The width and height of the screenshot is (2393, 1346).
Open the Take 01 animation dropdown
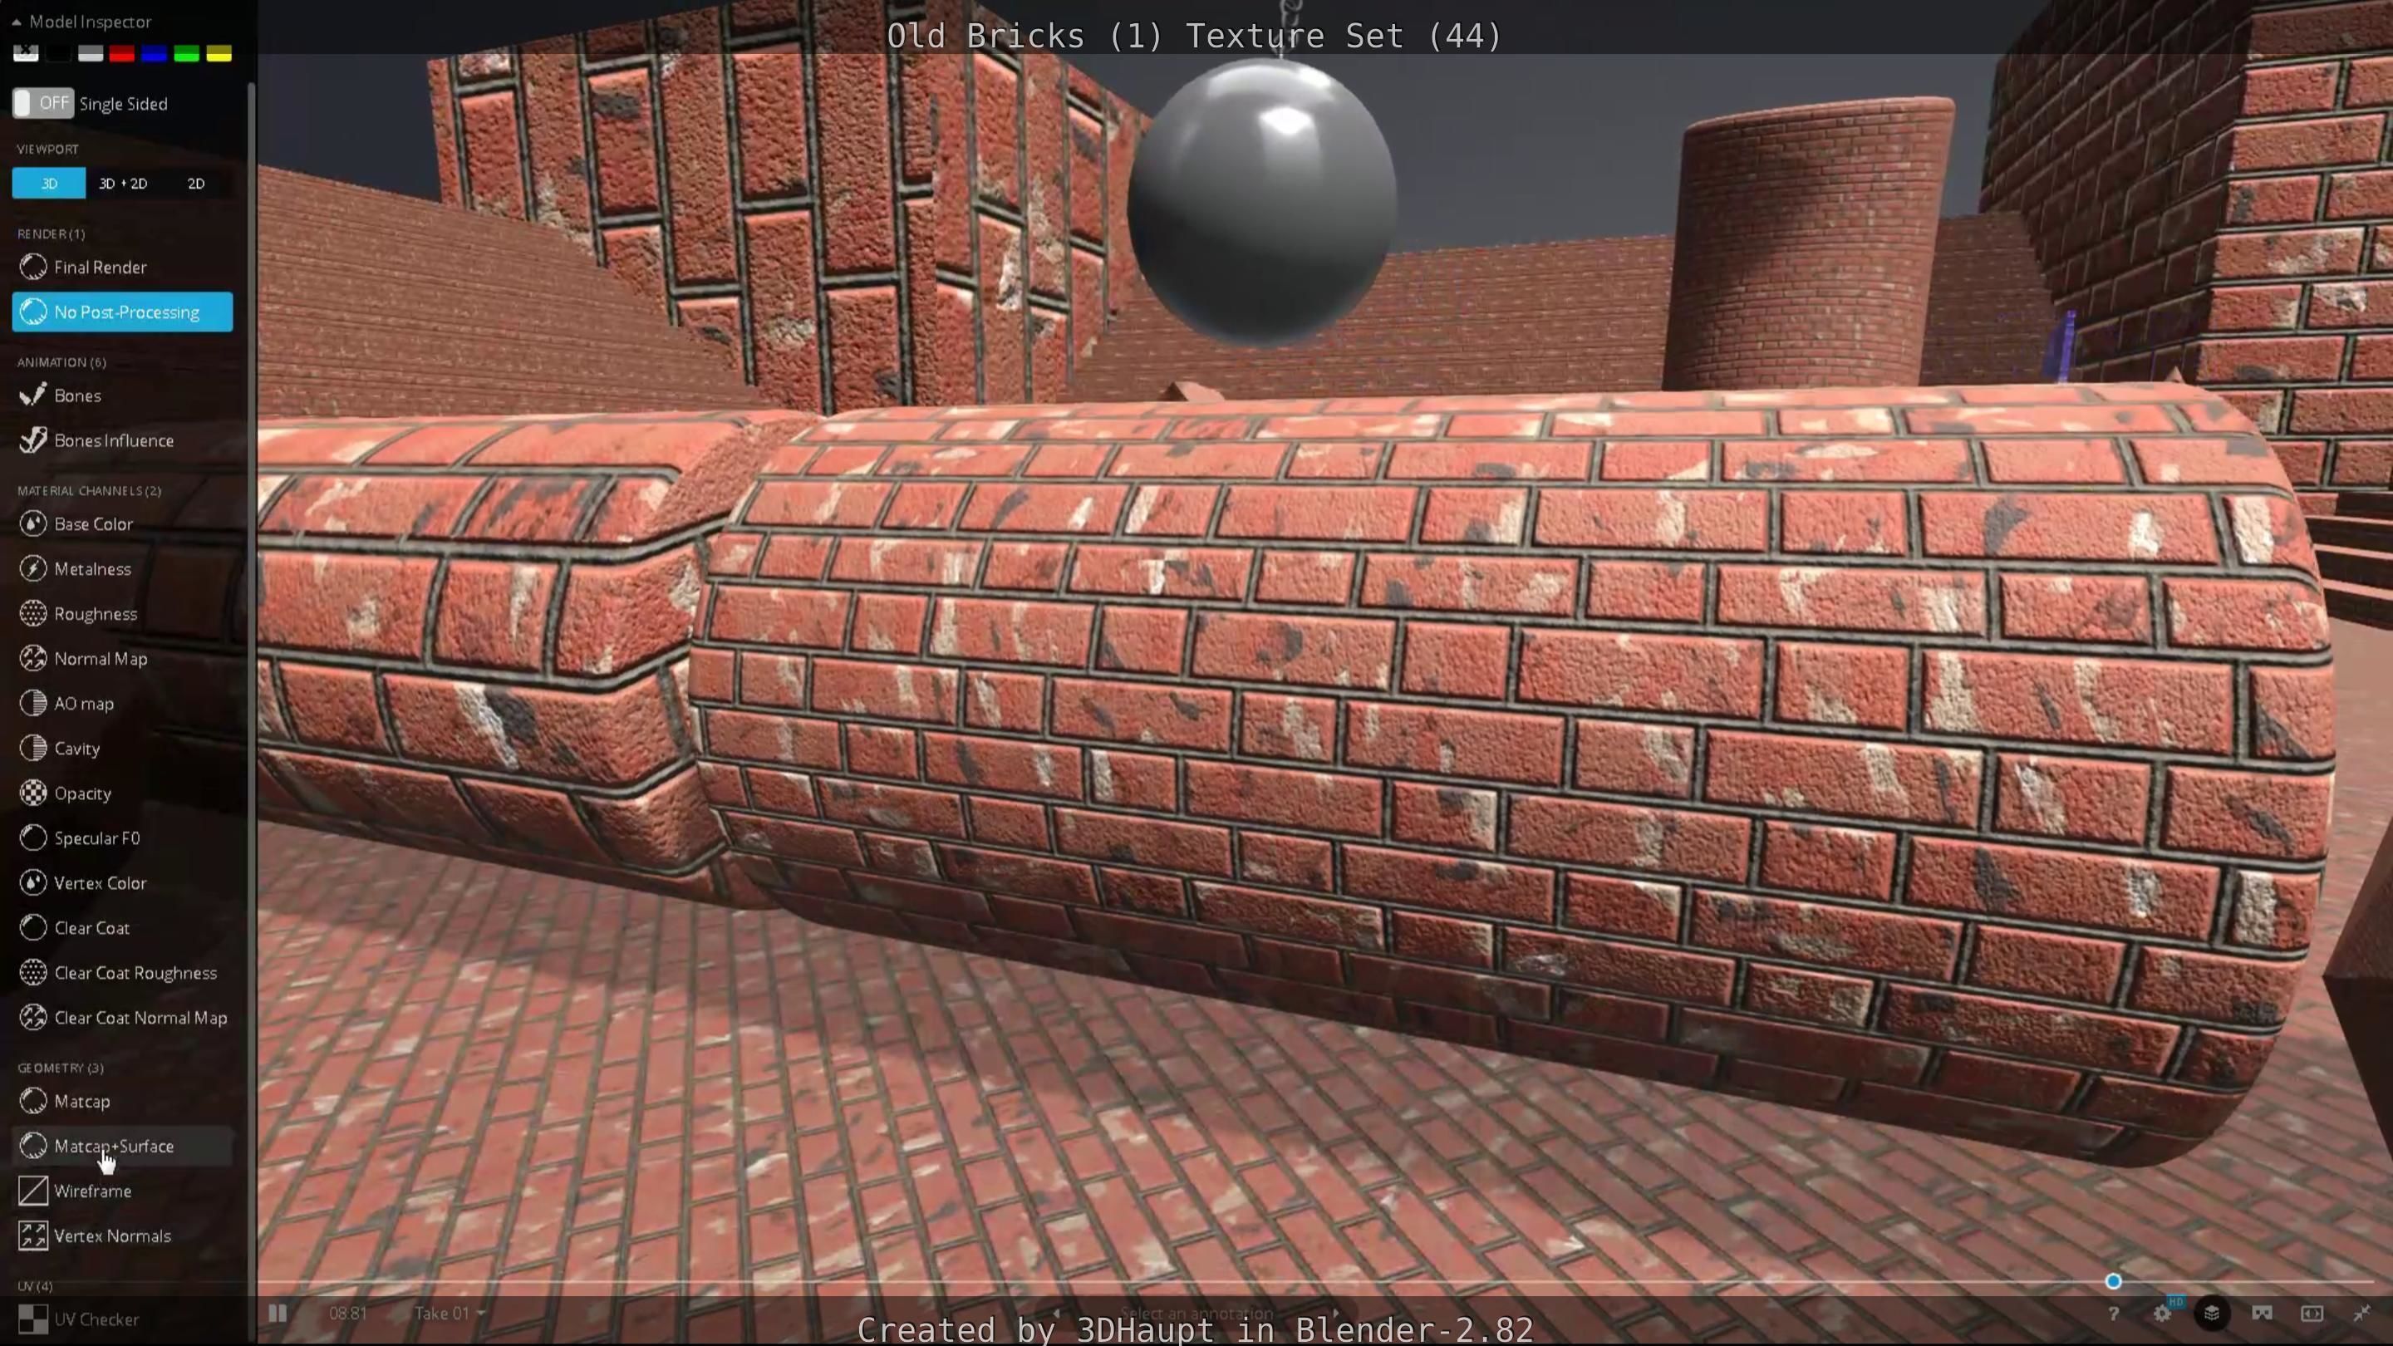[x=450, y=1313]
